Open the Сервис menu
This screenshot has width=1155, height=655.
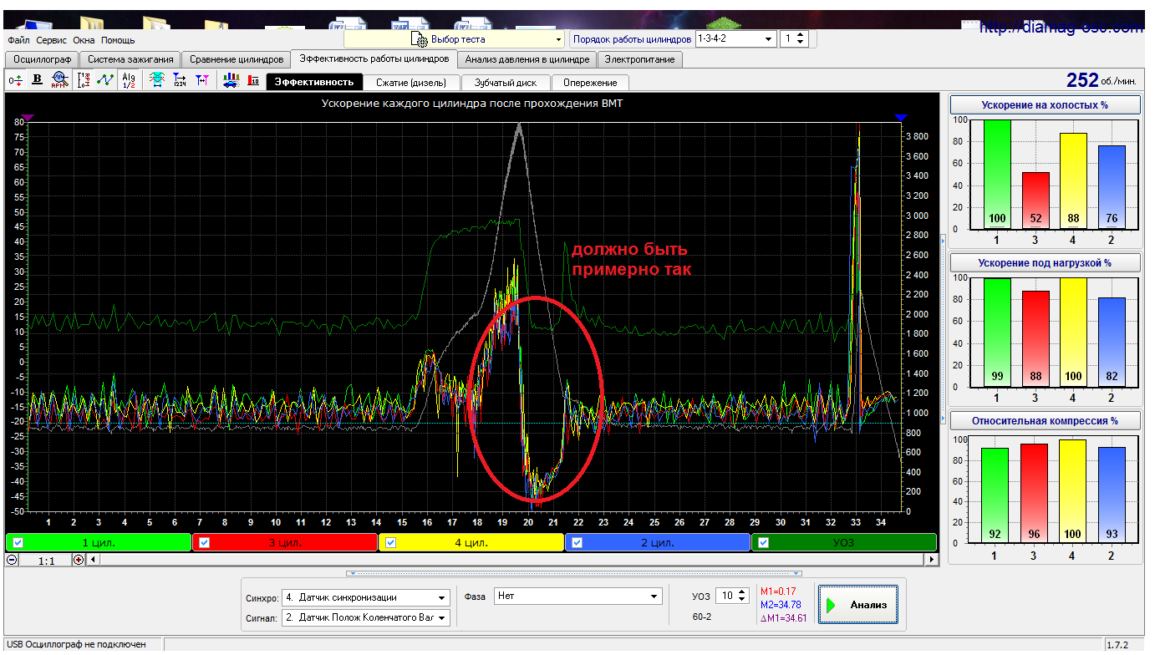coord(52,40)
